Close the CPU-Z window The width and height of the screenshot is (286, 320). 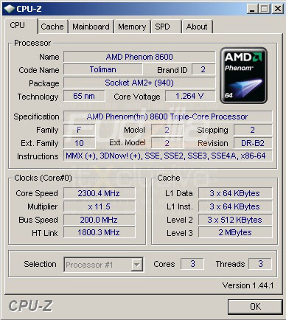click(278, 9)
